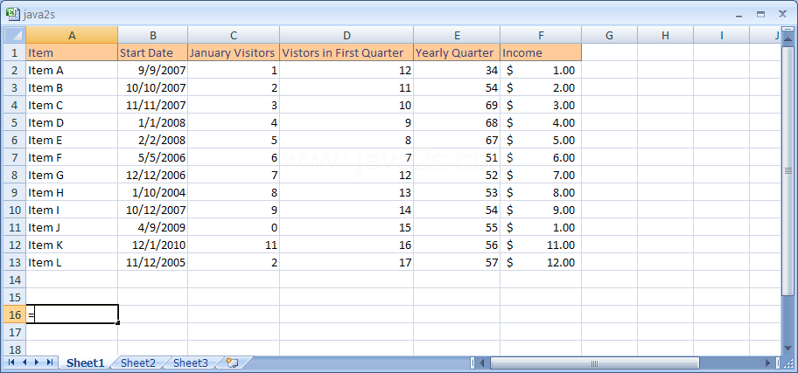798x373 pixels.
Task: Select row 16 header
Action: click(14, 315)
